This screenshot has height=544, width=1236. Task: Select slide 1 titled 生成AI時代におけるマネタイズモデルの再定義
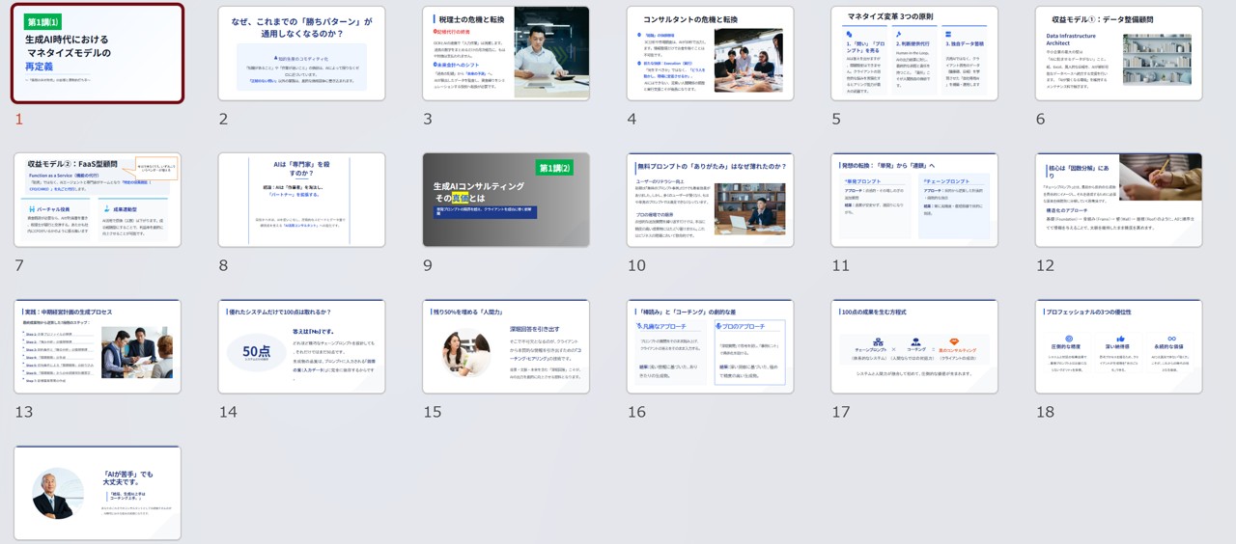tap(97, 53)
